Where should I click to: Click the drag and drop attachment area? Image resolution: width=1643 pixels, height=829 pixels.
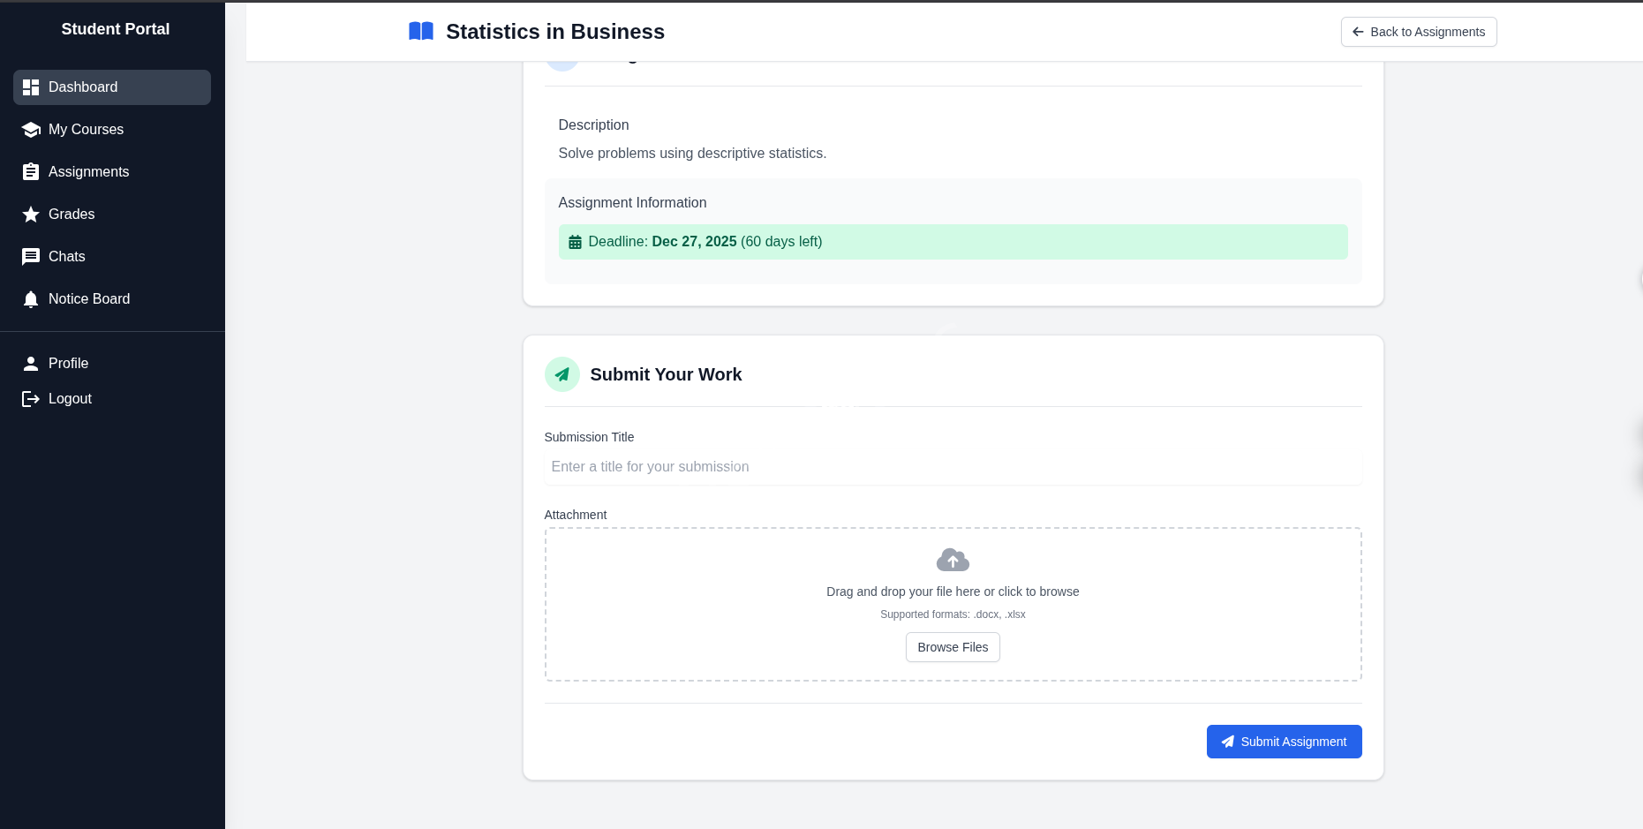953,592
